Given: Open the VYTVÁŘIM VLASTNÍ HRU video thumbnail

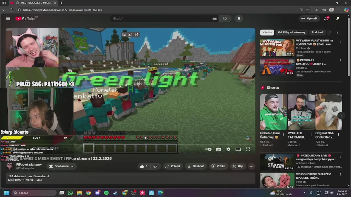Looking at the screenshot, I should (x=277, y=48).
